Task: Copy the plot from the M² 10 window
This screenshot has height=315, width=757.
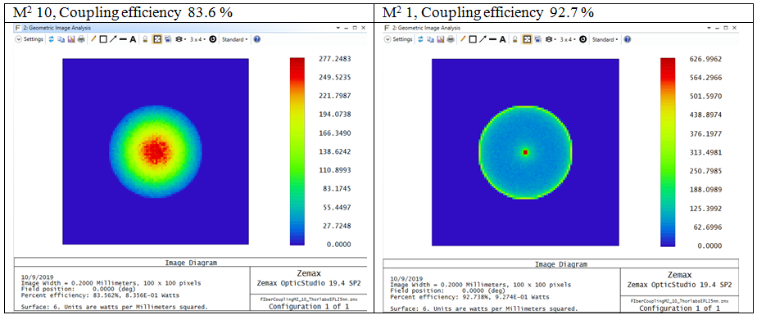Action: coord(61,39)
